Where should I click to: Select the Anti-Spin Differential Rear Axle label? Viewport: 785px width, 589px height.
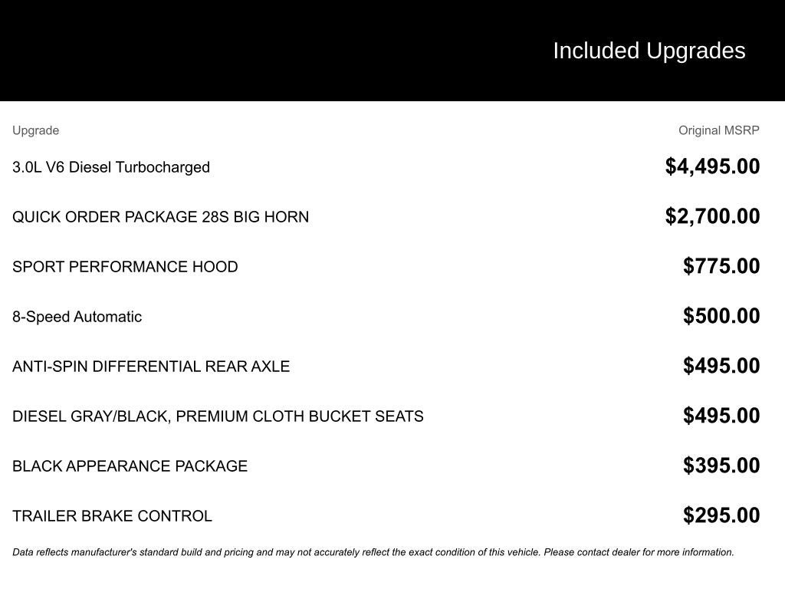pyautogui.click(x=151, y=367)
